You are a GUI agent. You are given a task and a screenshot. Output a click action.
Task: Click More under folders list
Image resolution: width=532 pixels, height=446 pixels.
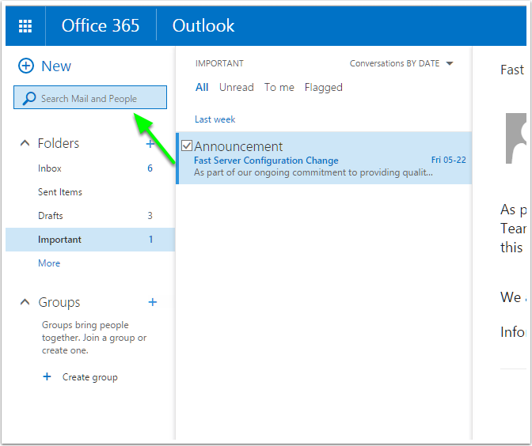(x=49, y=263)
